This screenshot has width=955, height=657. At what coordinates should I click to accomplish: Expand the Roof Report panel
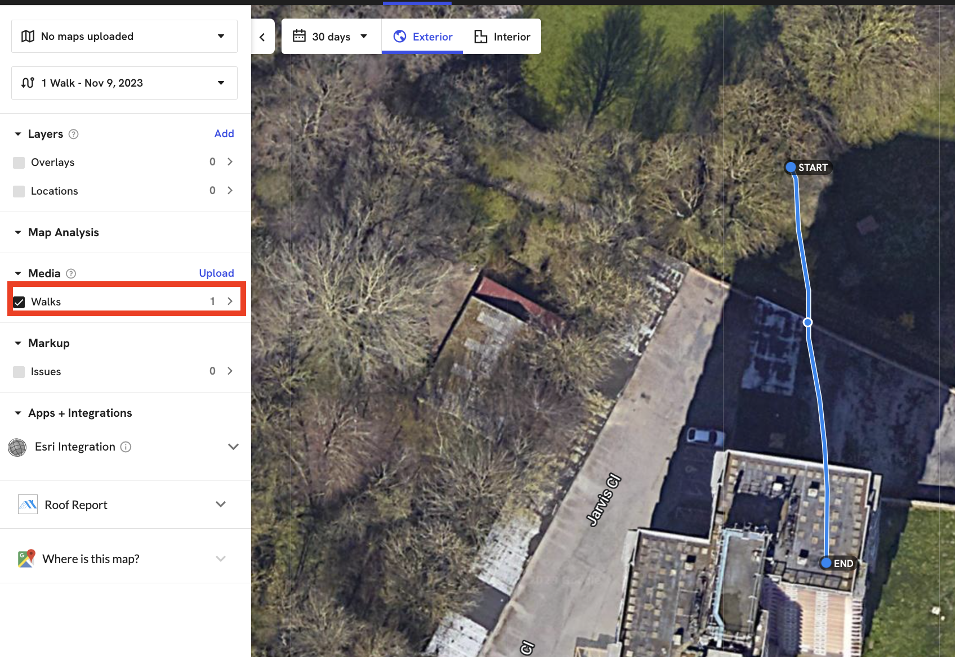pyautogui.click(x=221, y=505)
